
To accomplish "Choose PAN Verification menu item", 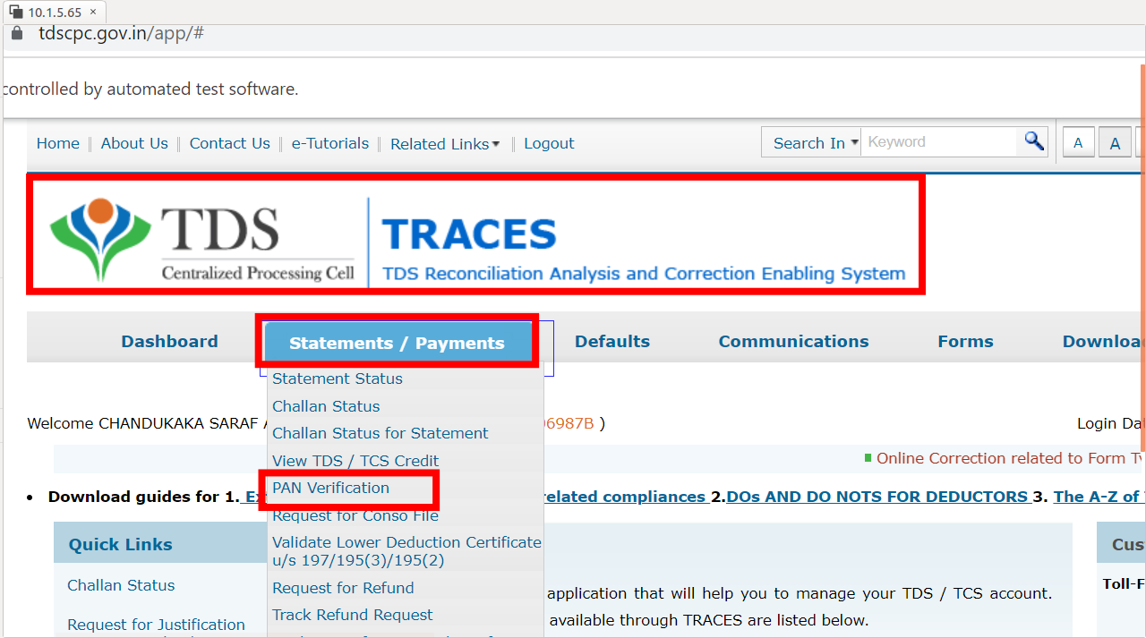I will 331,488.
